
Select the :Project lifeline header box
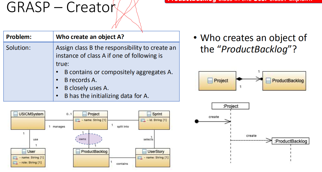click(230, 106)
